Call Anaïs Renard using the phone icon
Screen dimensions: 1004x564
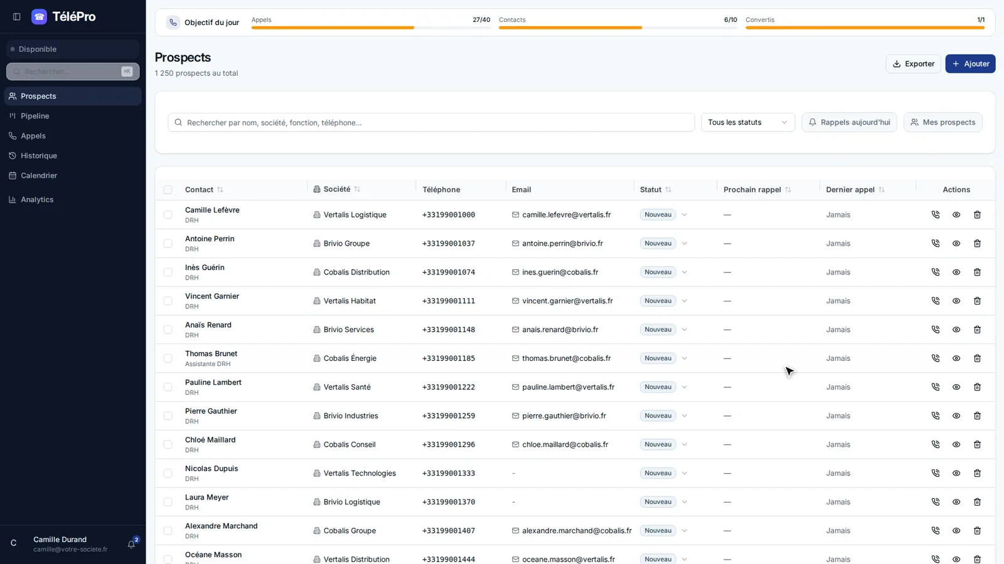pyautogui.click(x=936, y=330)
